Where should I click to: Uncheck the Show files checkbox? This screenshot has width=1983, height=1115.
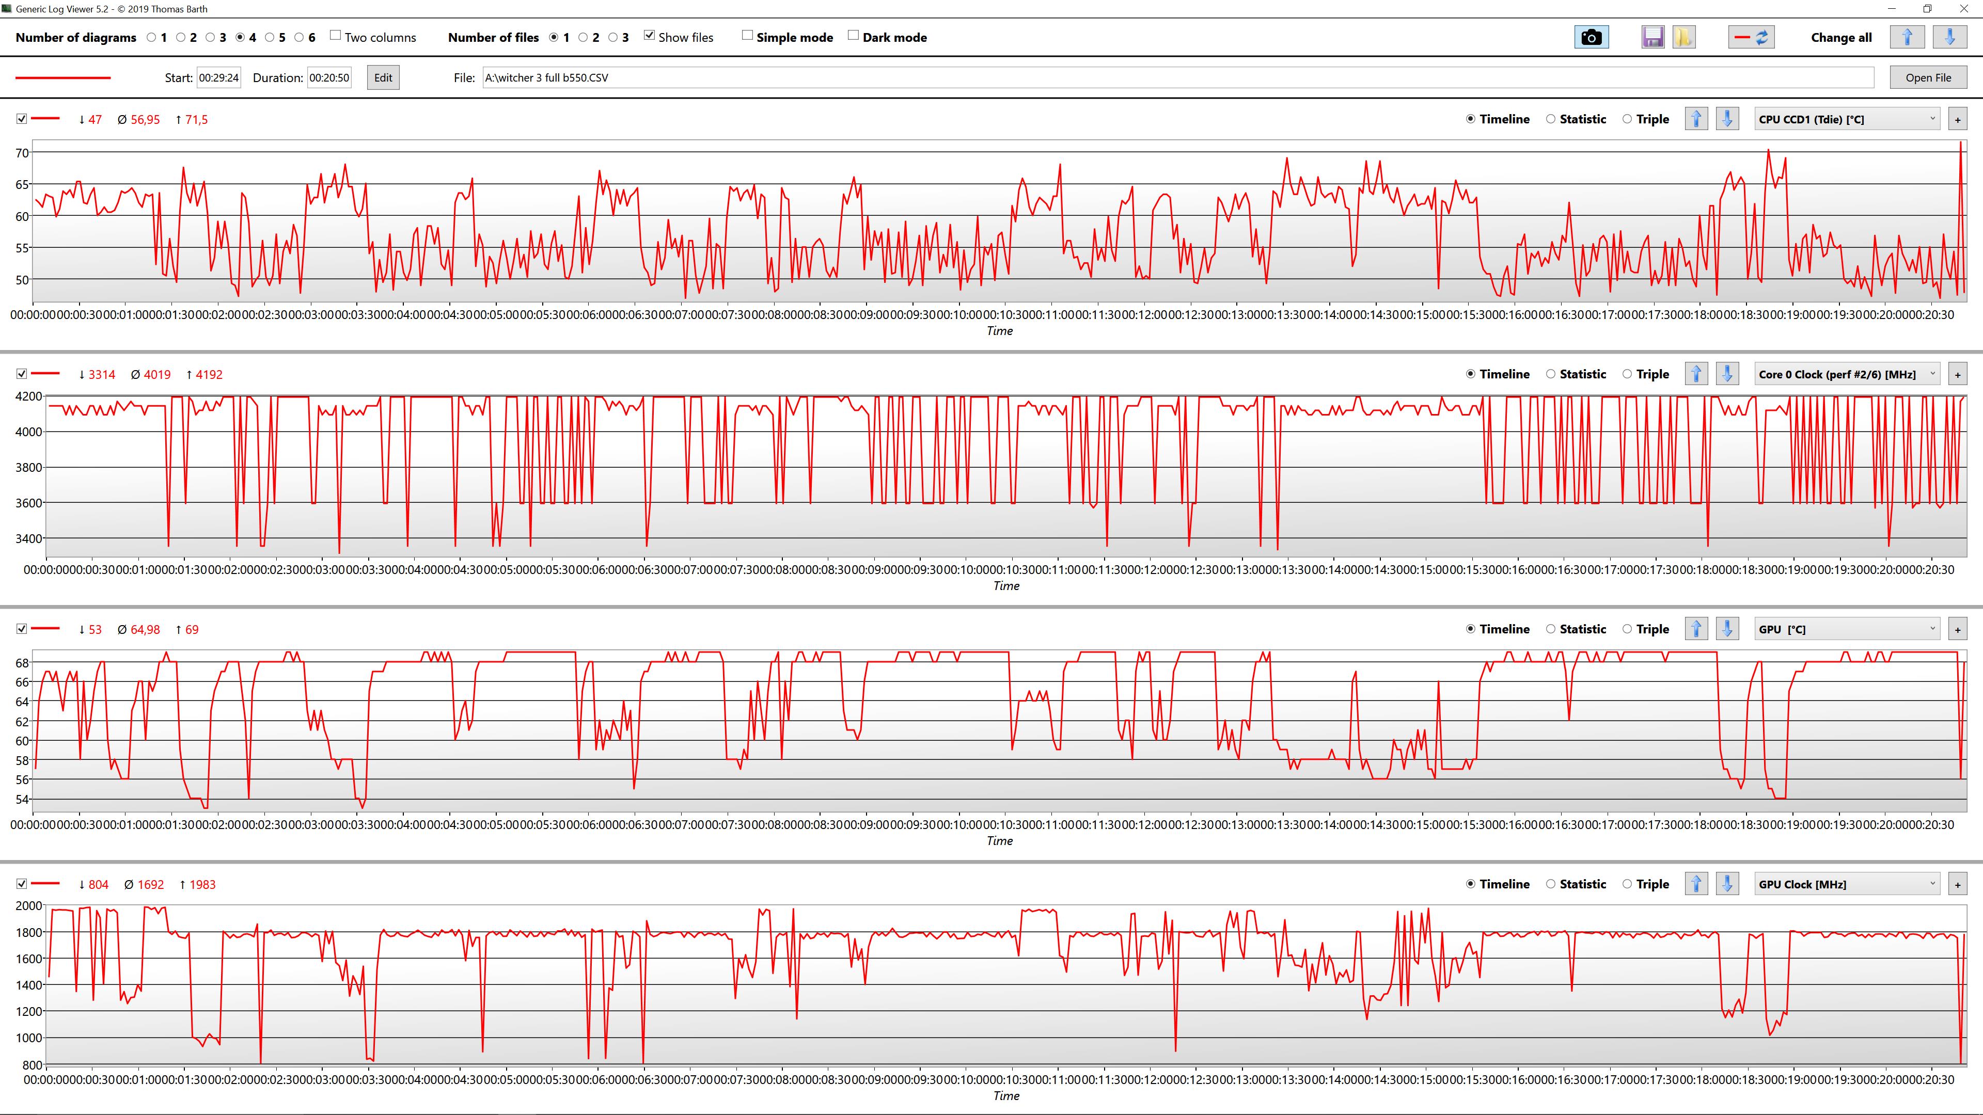[x=650, y=36]
